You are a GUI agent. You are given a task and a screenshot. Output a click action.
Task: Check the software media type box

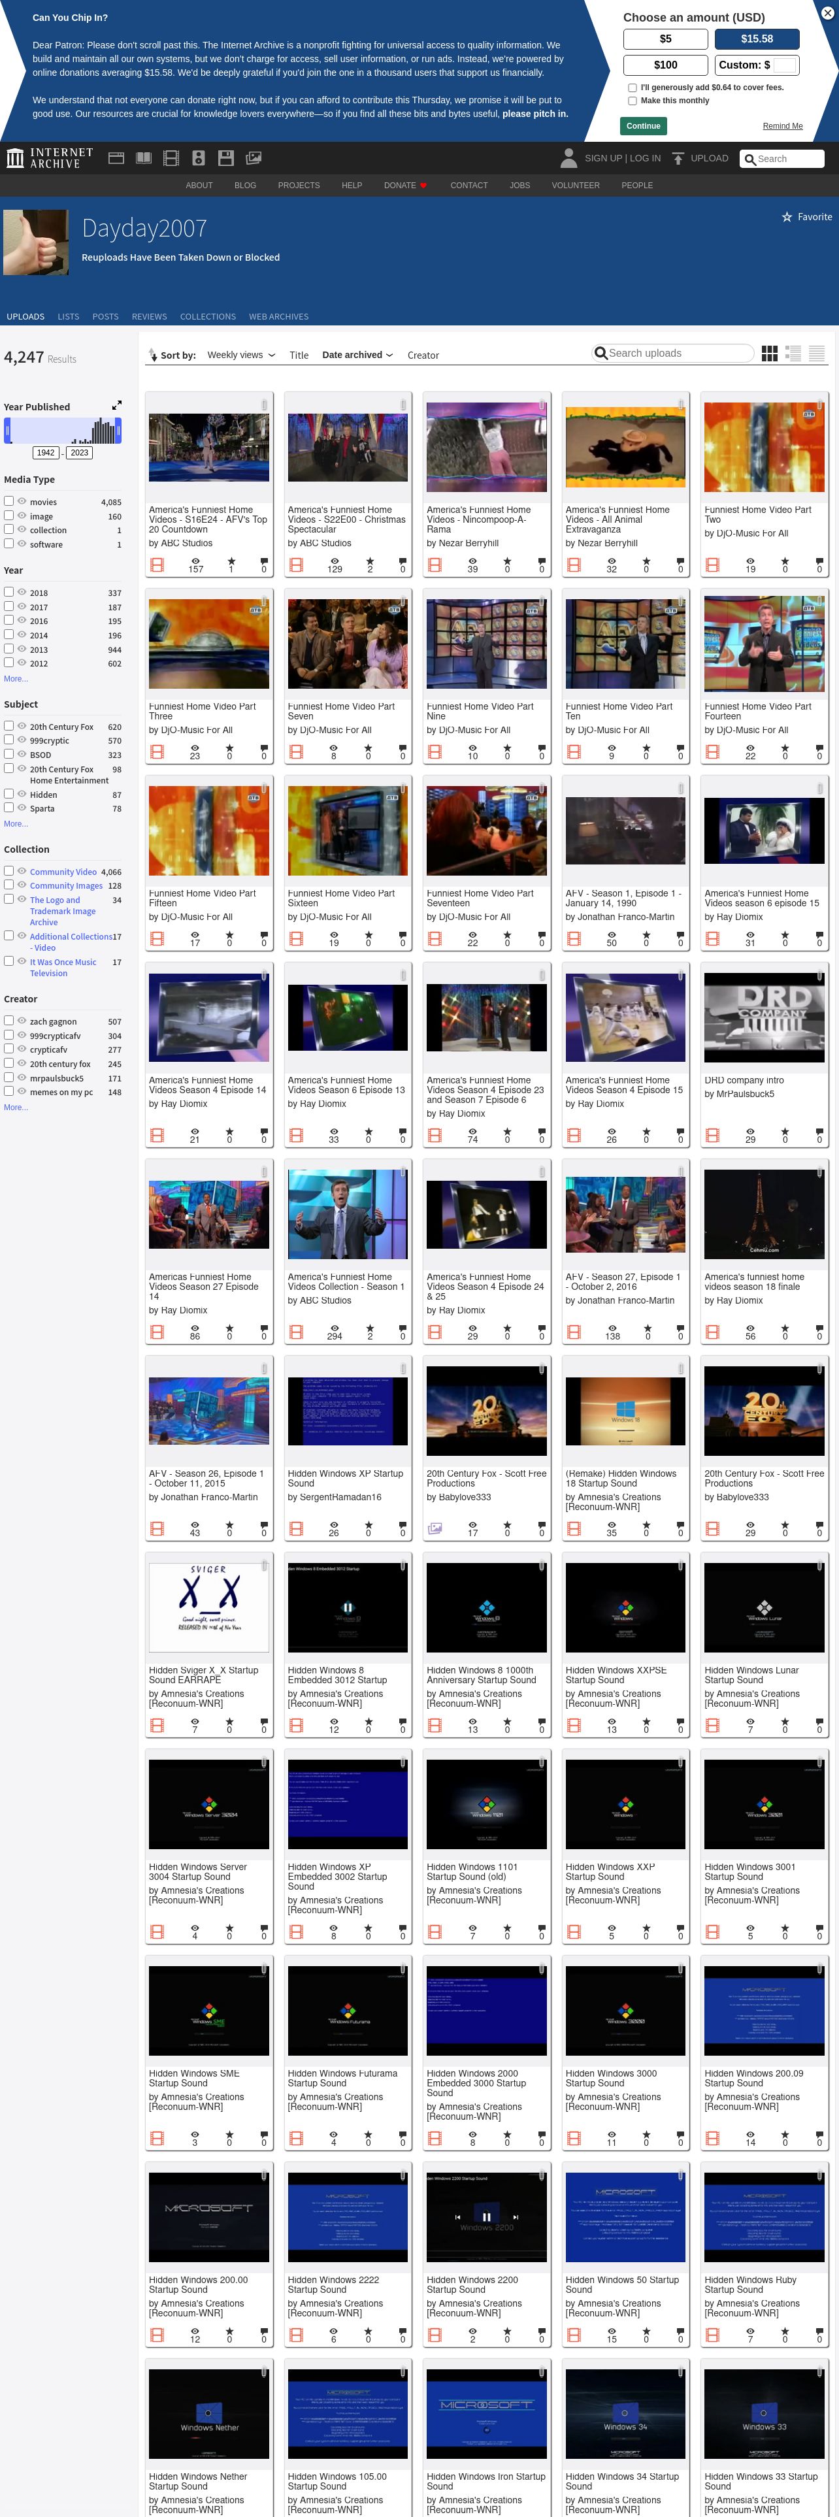(x=8, y=543)
